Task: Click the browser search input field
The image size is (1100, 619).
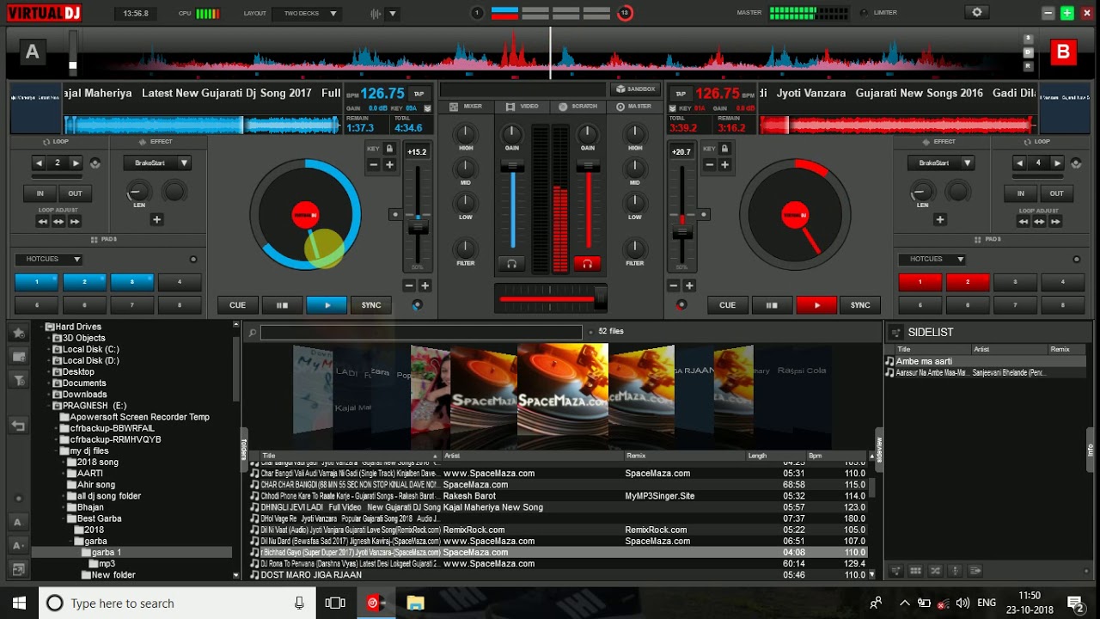Action: pyautogui.click(x=421, y=332)
